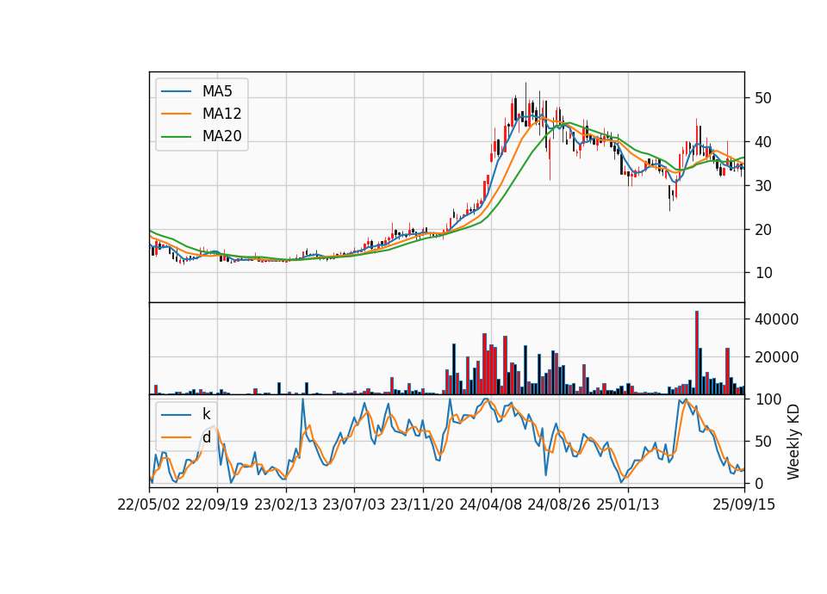Click the 23/07/03 date label
The width and height of the screenshot is (827, 594).
[354, 504]
